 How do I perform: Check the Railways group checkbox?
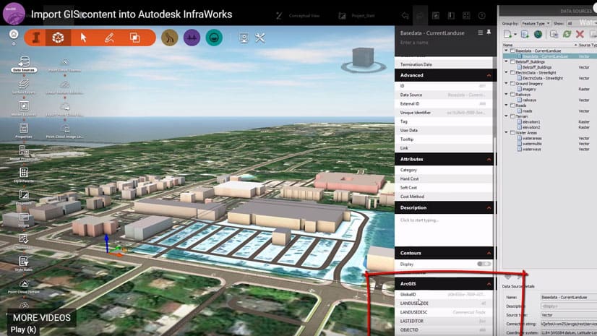point(512,95)
